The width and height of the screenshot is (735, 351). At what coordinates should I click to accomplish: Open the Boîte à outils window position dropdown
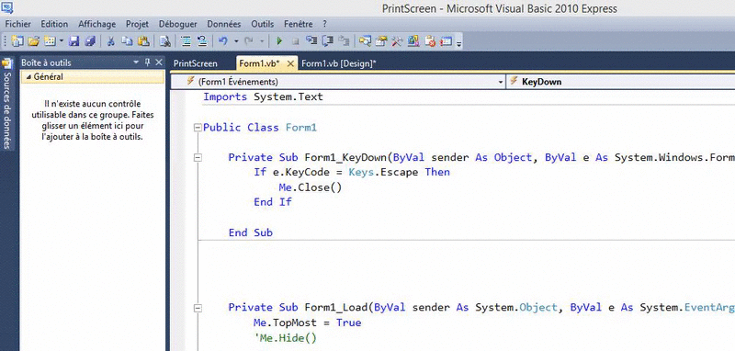(x=136, y=62)
